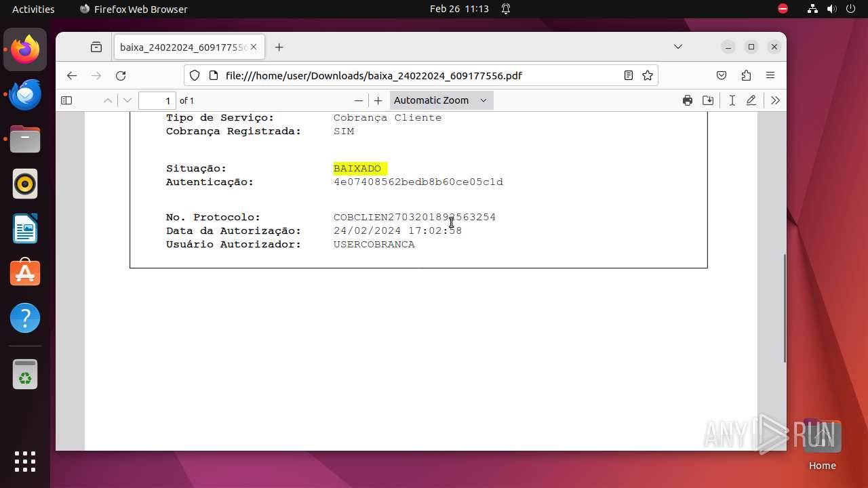Select the text annotation tool
Screen dimensions: 868x488
[x=732, y=100]
